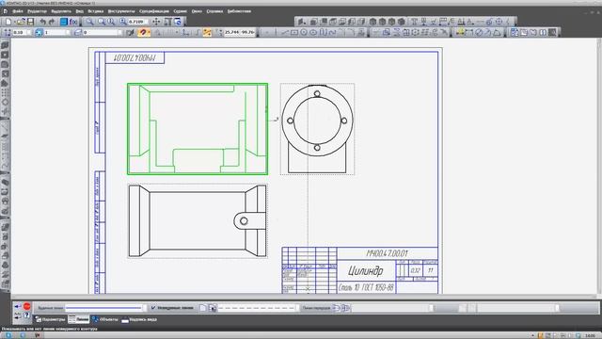Expand the layer number dropdown
This screenshot has height=339, width=602.
(x=119, y=33)
